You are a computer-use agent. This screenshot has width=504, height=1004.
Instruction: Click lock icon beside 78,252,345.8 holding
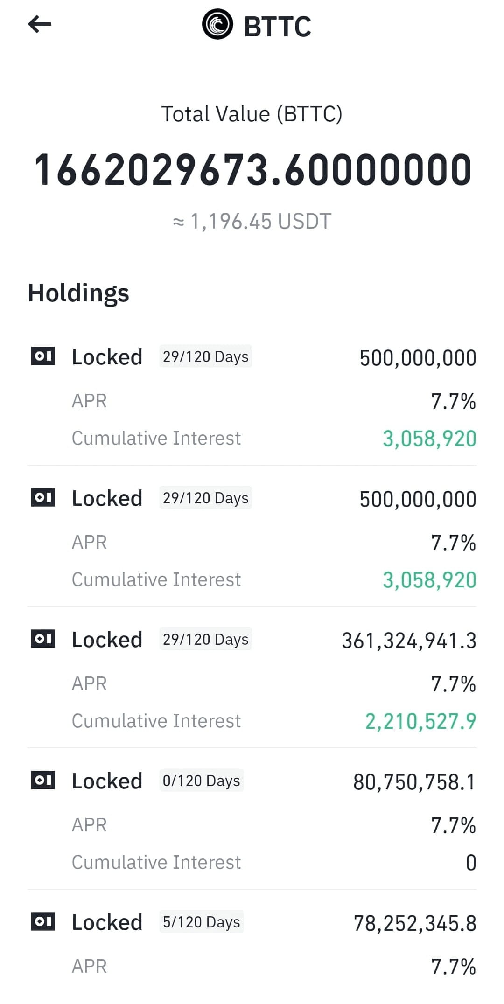[43, 922]
